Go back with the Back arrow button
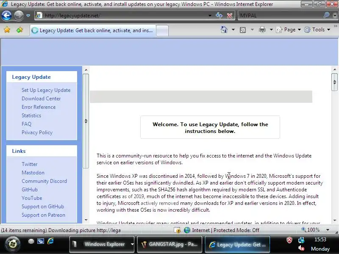339x254 pixels. (x=6, y=15)
